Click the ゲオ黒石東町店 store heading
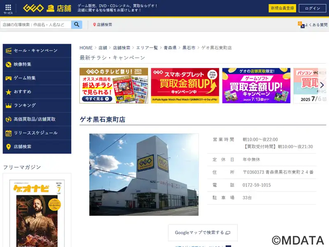 (102, 119)
